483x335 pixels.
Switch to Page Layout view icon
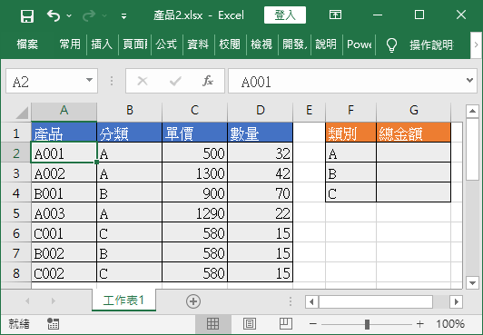click(249, 323)
